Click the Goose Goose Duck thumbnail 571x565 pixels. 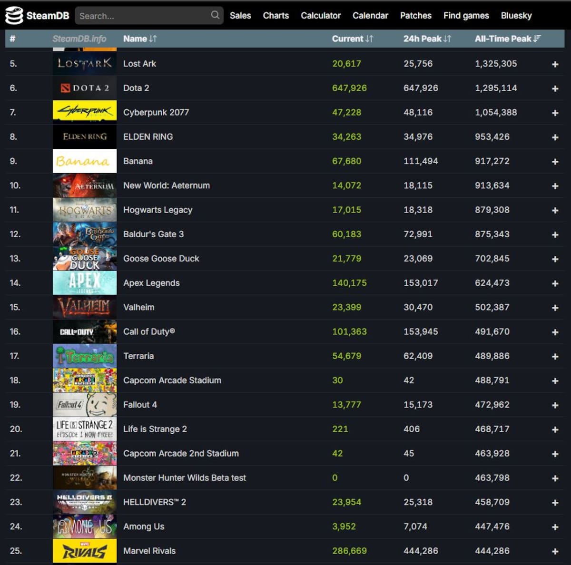(x=85, y=258)
